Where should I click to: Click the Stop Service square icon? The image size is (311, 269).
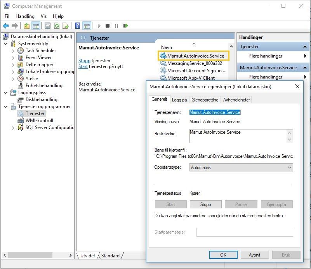tap(108, 26)
